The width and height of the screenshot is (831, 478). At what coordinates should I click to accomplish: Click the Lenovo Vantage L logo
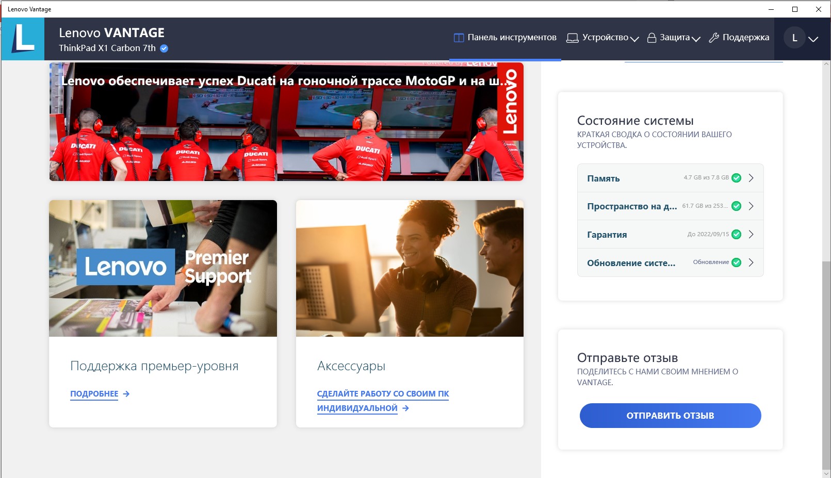click(x=23, y=39)
